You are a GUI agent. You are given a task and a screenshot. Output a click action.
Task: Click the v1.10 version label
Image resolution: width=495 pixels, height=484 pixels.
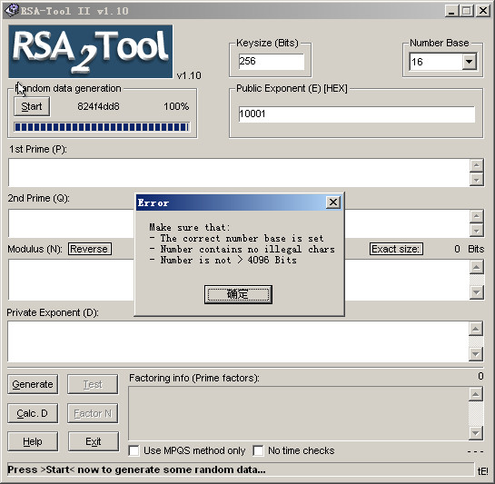[x=189, y=75]
